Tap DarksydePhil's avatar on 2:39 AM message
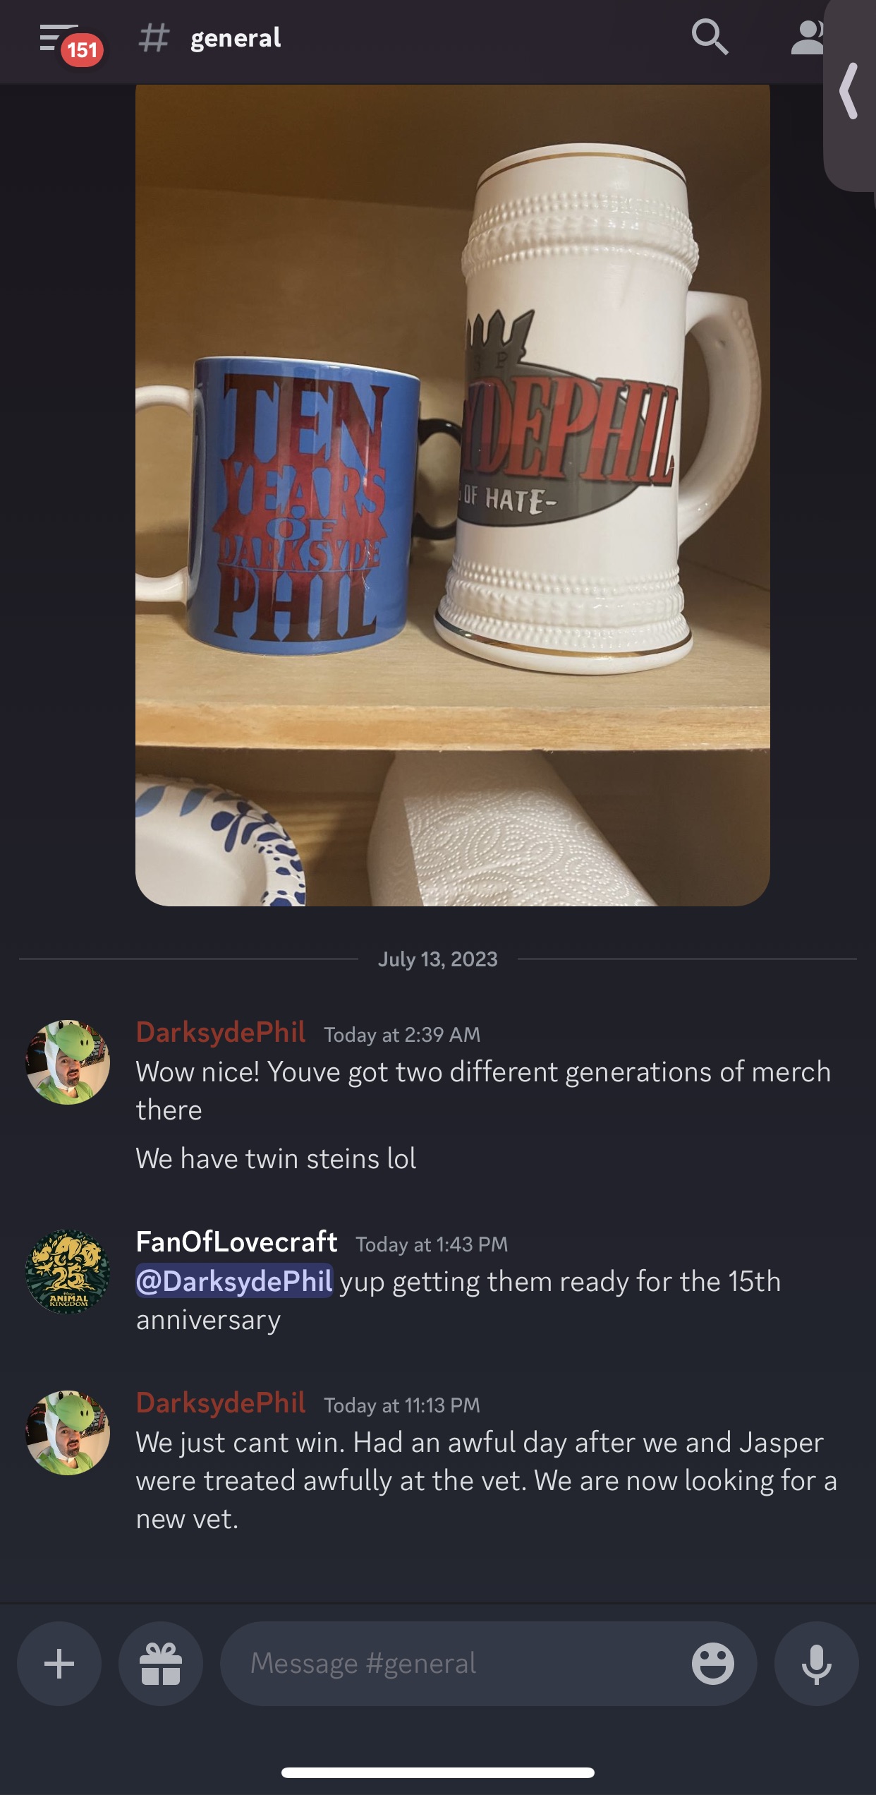 (x=68, y=1062)
